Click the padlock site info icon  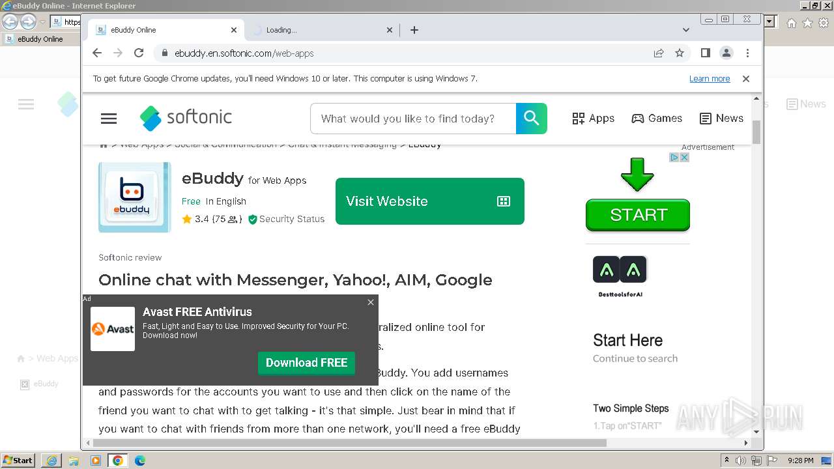164,53
